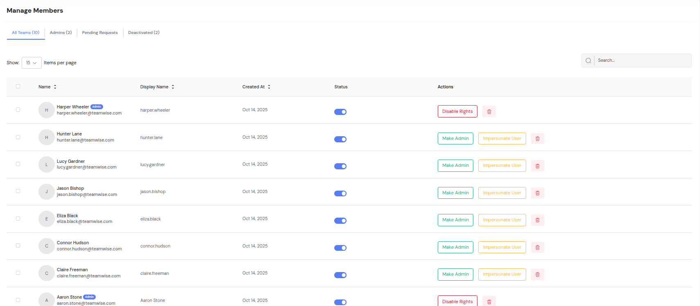Delete Harper Wheeler using trash icon
Screen dimensions: 700x306
[489, 111]
